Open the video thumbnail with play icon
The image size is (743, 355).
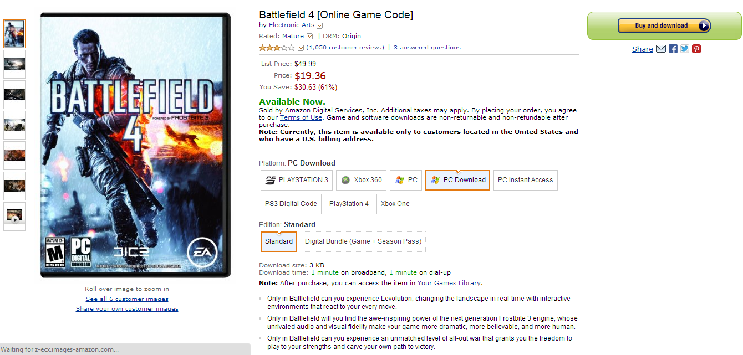[x=14, y=216]
